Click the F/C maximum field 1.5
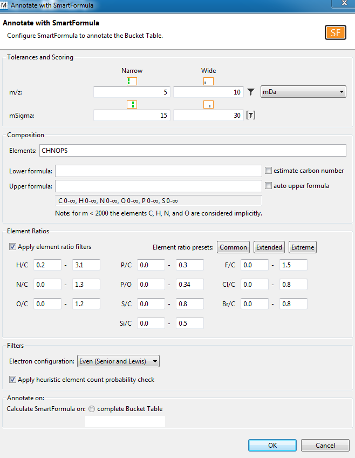The height and width of the screenshot is (458, 355). click(x=293, y=265)
